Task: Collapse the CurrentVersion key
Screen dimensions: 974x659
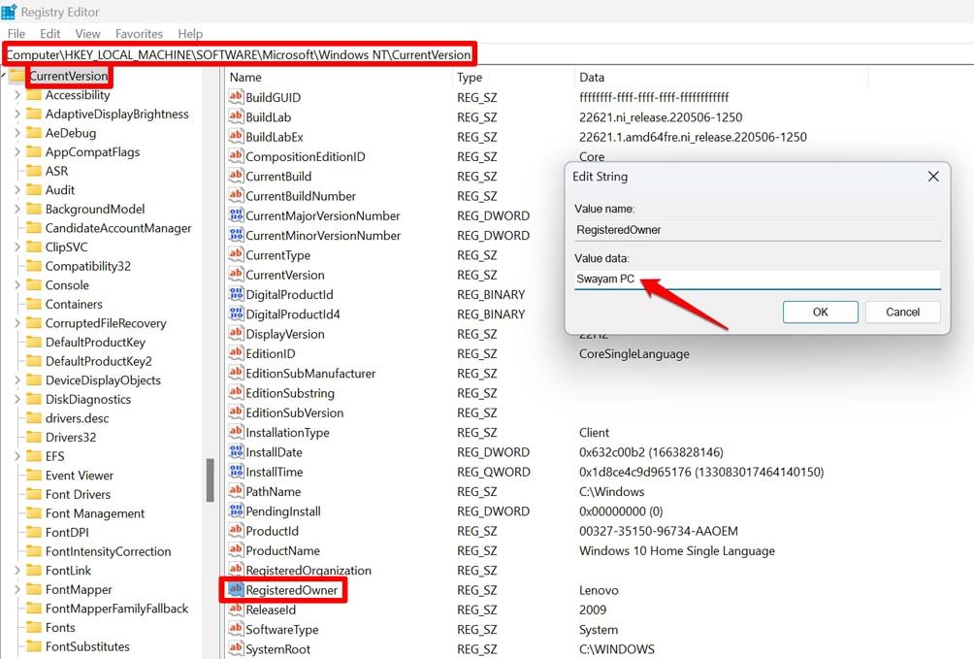Action: [x=5, y=76]
